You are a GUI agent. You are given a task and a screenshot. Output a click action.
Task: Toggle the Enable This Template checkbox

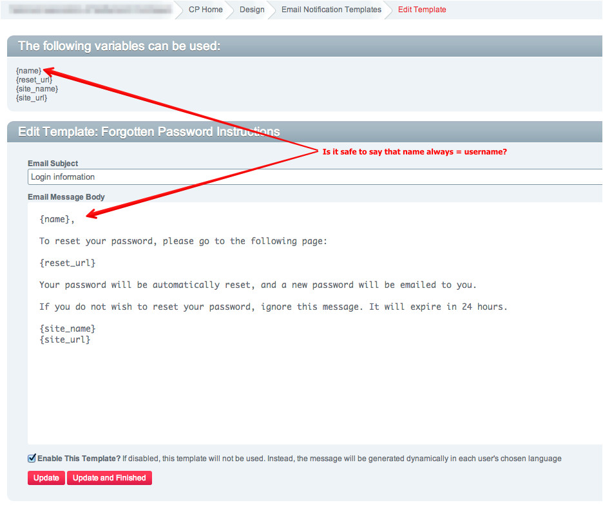32,458
